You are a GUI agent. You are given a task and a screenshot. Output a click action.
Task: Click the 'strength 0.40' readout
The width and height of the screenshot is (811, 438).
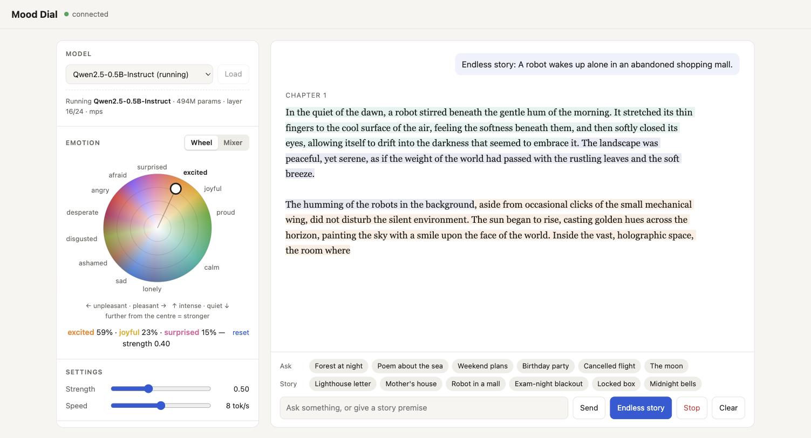146,344
